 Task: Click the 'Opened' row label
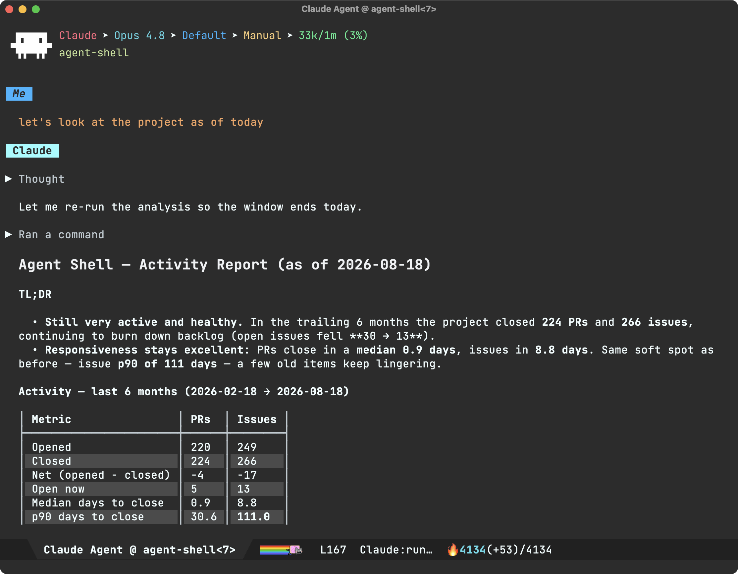(x=51, y=447)
